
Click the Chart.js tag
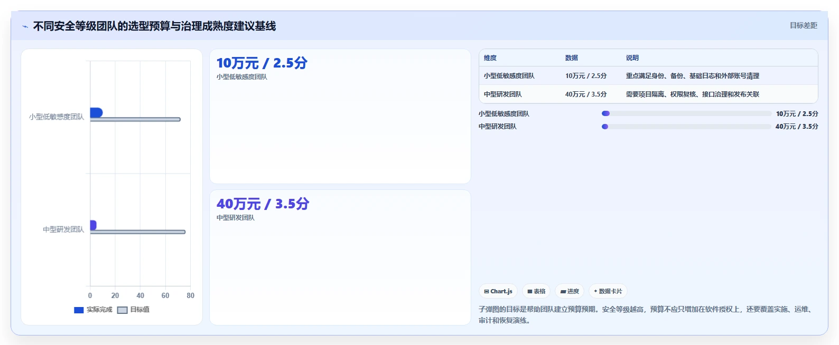(498, 291)
